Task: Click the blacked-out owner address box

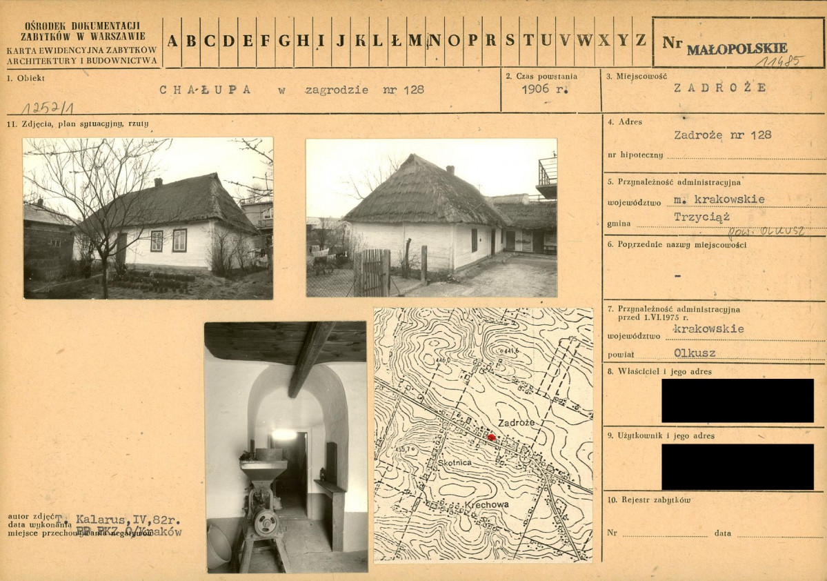Action: 737,400
